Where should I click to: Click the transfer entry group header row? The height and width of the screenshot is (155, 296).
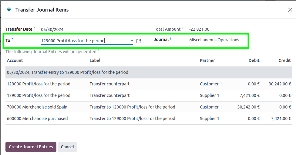click(x=67, y=72)
